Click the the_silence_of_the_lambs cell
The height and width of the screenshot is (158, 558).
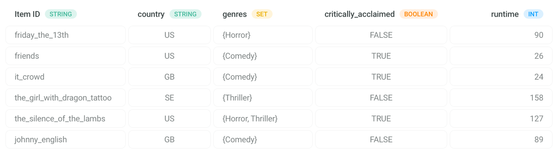tap(65, 119)
